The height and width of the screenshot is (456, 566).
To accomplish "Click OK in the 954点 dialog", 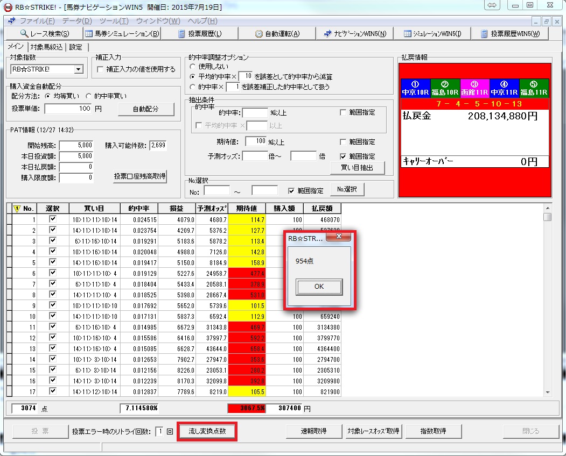I will tap(319, 287).
